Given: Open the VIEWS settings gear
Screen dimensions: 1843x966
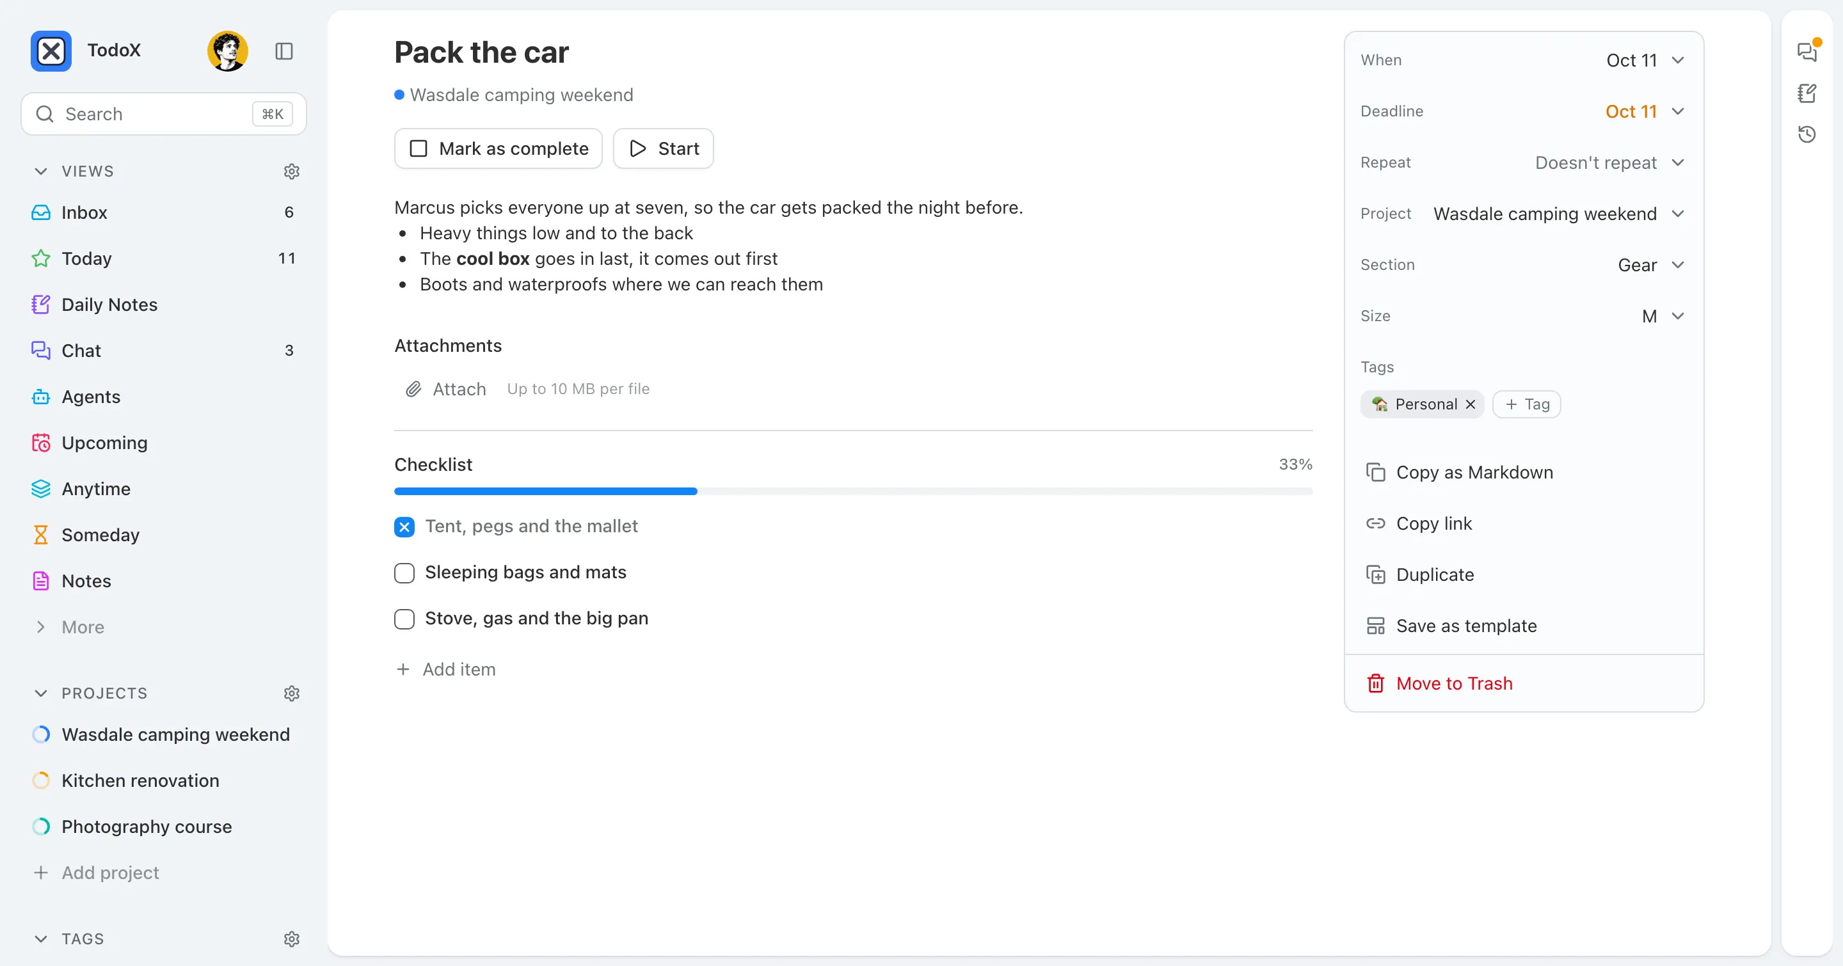Looking at the screenshot, I should click(x=291, y=171).
